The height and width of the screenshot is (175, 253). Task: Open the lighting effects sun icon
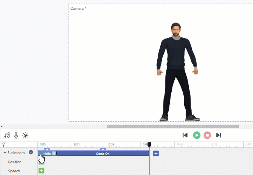pos(25,135)
